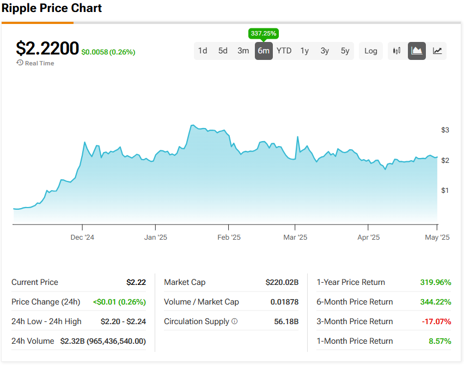Viewport: 464px width, 365px height.
Task: Click the $1 price axis label
Action: click(445, 191)
